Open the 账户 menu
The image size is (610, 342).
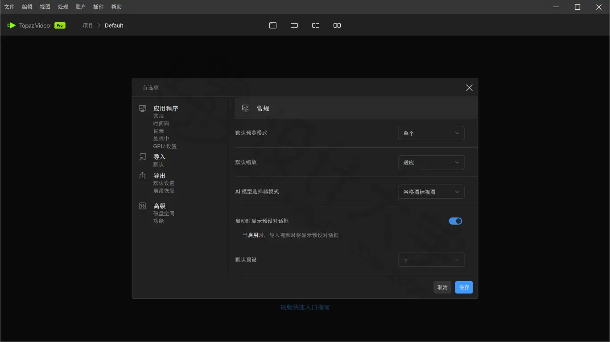click(x=81, y=7)
